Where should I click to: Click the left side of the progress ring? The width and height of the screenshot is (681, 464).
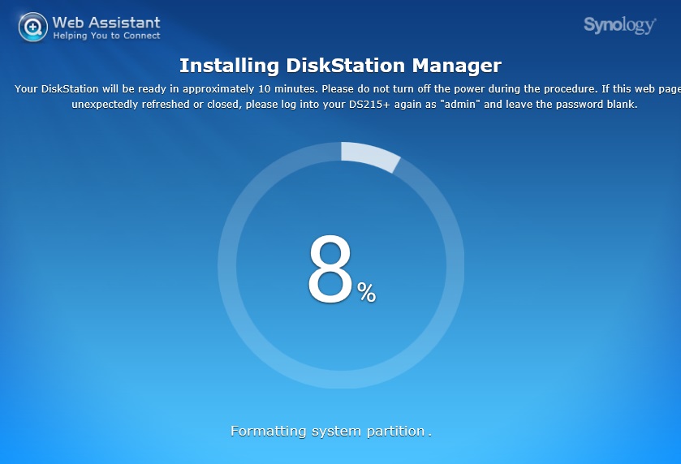click(226, 265)
